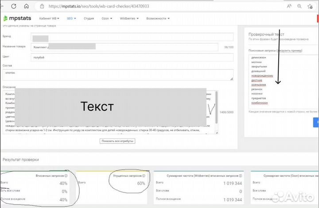Screen dimensions: 319x208
Task: Open the Студия menu item
Action: (x=89, y=19)
